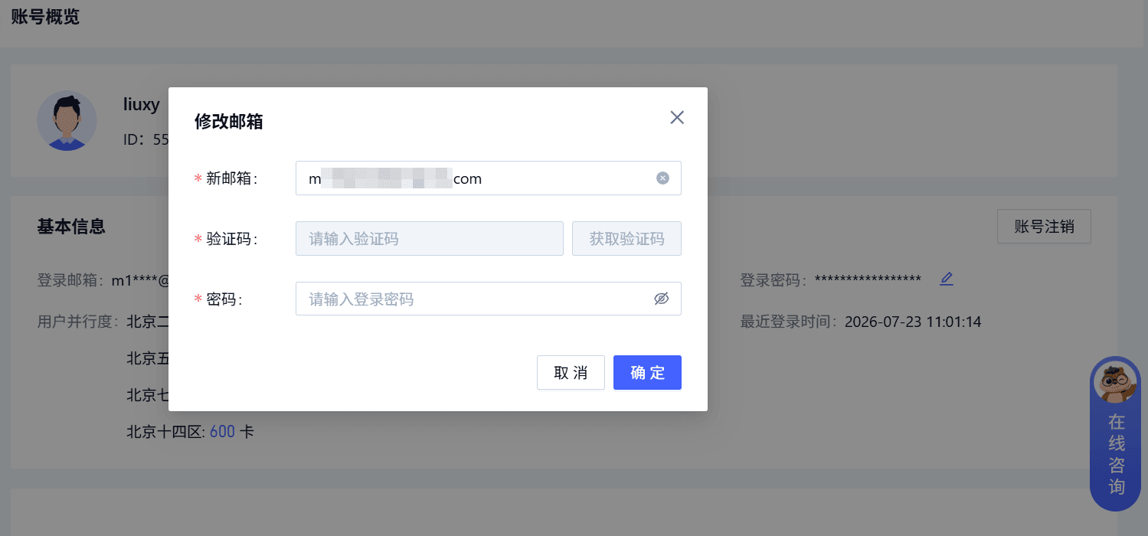The image size is (1148, 536).
Task: Confirm with the 确定 button
Action: click(647, 373)
